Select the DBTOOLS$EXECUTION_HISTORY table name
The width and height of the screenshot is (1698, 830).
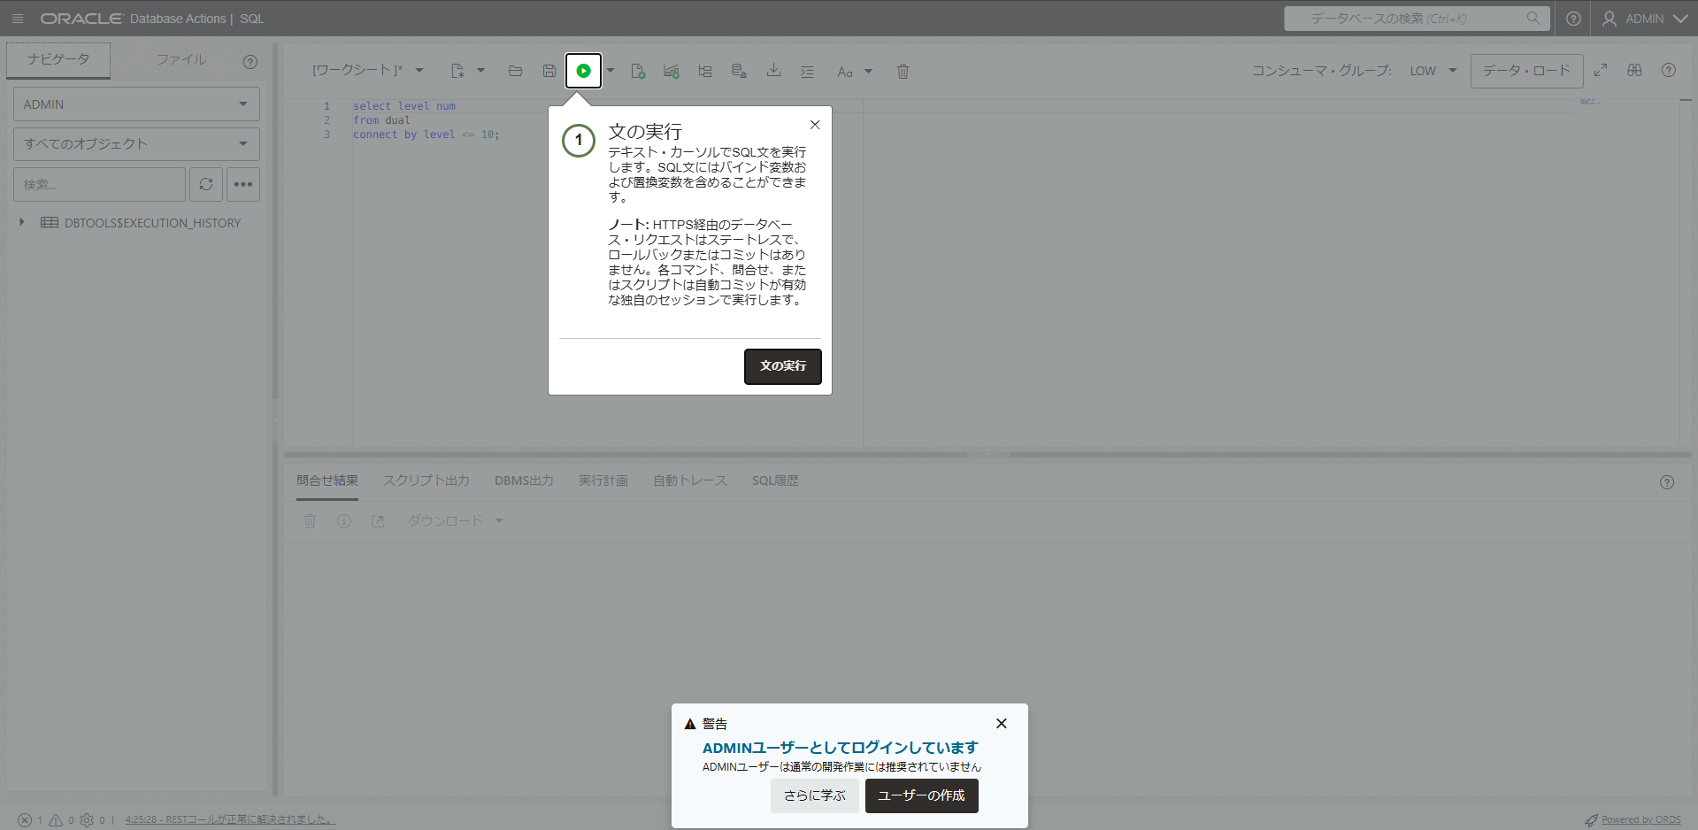tap(152, 223)
